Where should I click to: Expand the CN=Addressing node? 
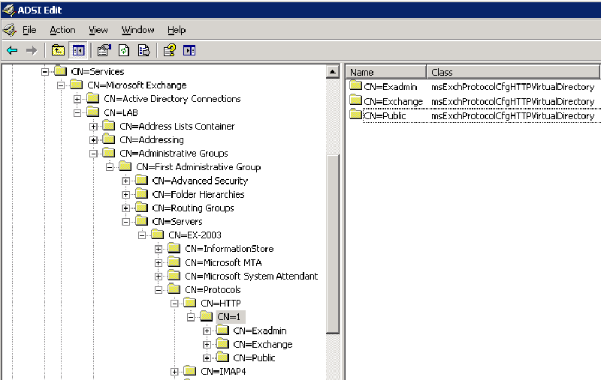pyautogui.click(x=93, y=140)
